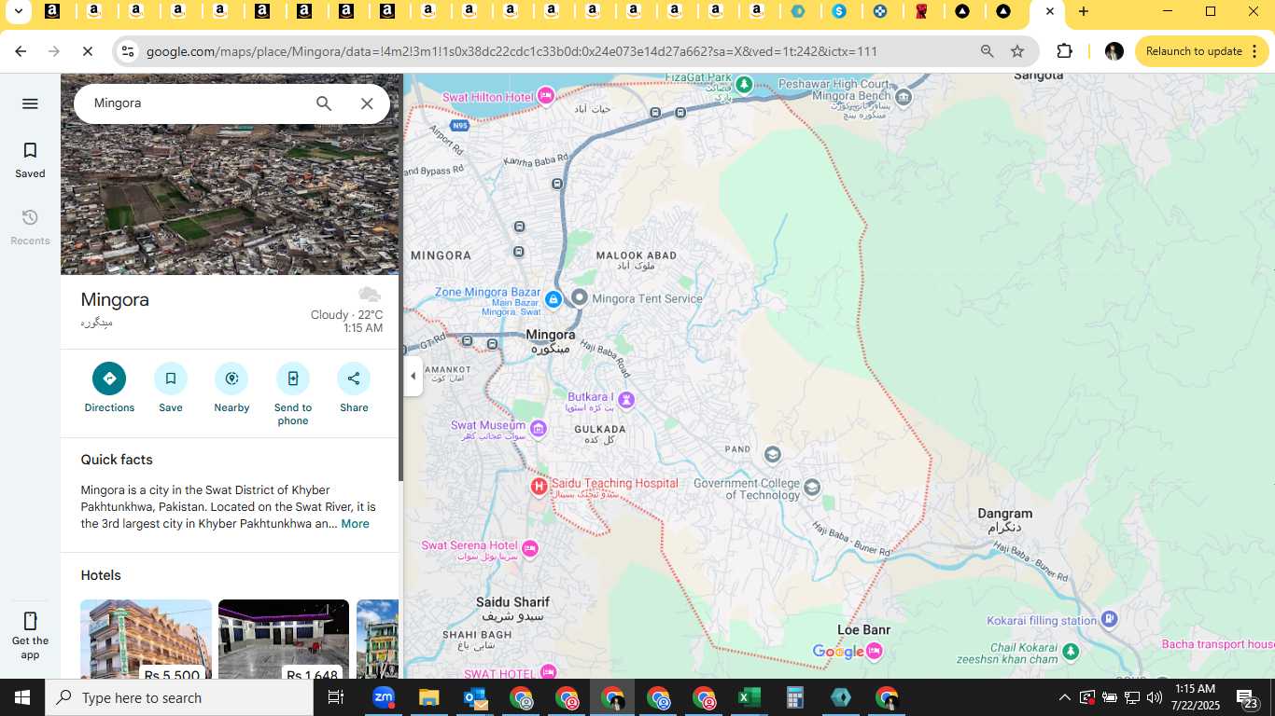Open the Google Maps hamburger menu
This screenshot has width=1275, height=716.
point(30,103)
